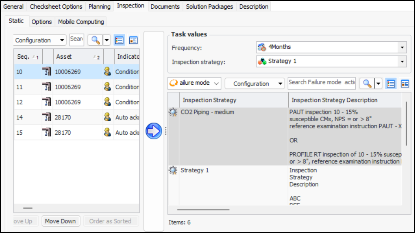Click worker icon in Seq. 11 row
Image resolution: width=415 pixels, height=233 pixels.
tap(108, 87)
